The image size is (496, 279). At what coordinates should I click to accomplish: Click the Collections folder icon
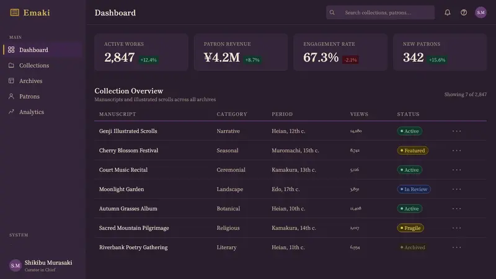tap(11, 65)
